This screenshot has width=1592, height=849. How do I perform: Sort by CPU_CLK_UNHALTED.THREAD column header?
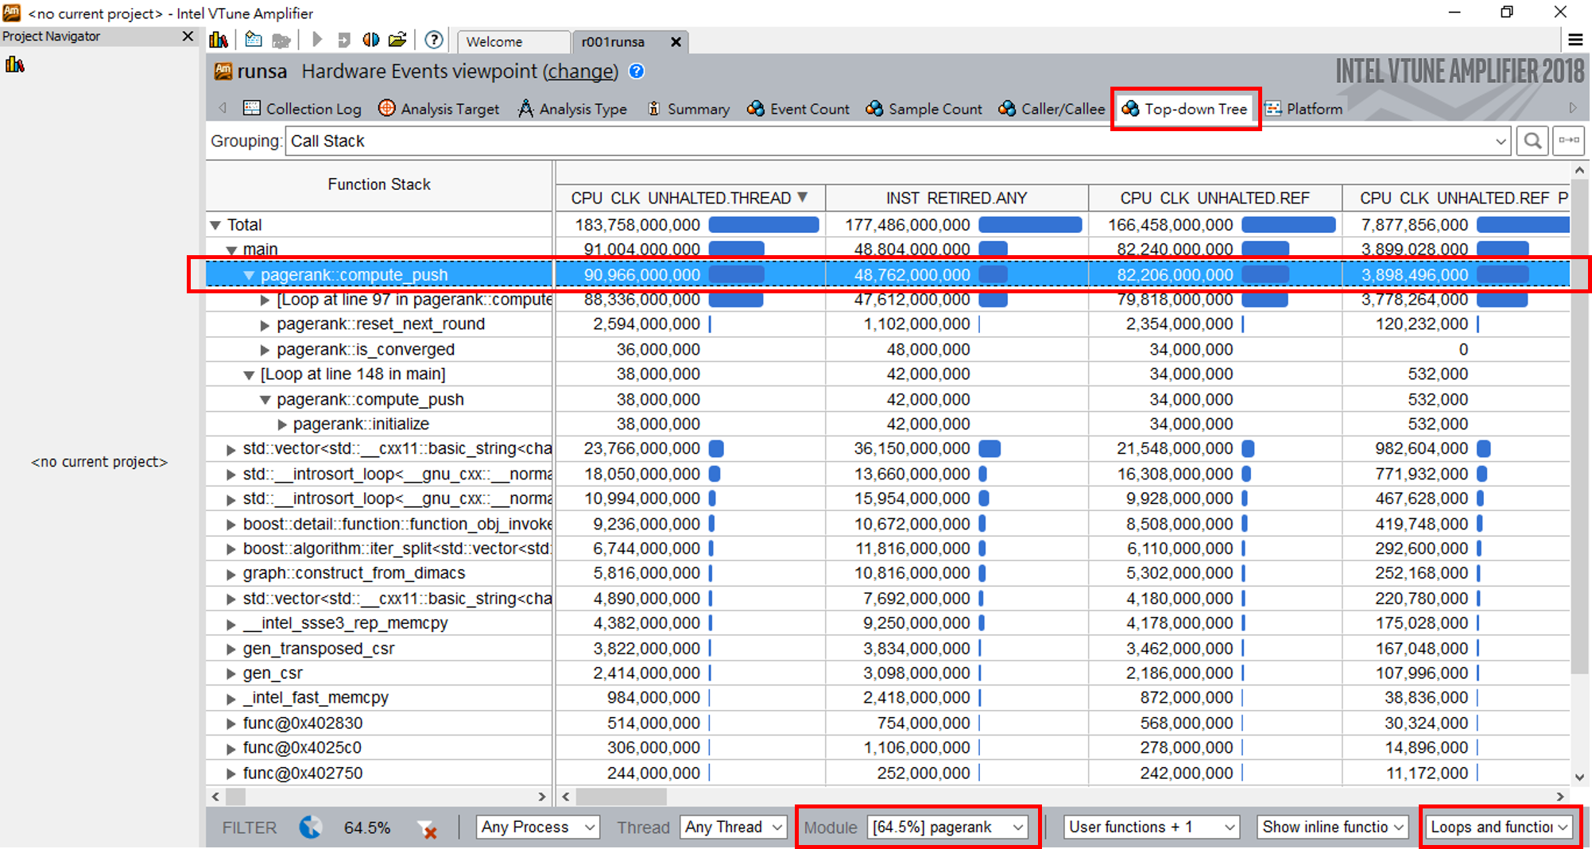[689, 198]
